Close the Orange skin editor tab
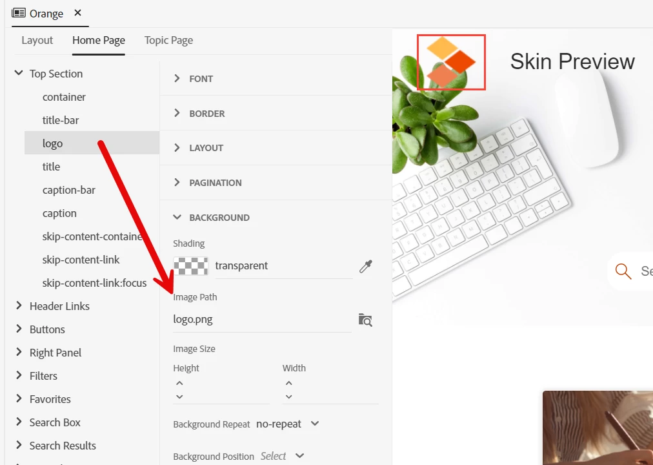Image resolution: width=653 pixels, height=465 pixels. [x=77, y=13]
